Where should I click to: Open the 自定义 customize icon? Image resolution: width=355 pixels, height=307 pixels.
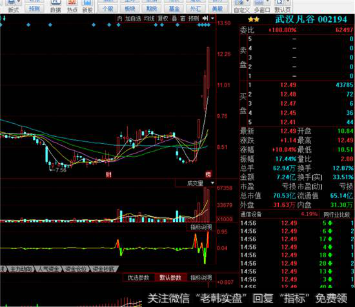pos(241,6)
